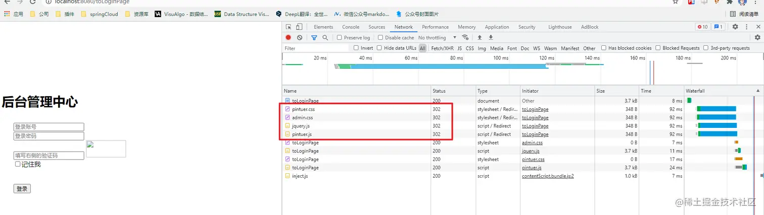Screen dimensions: 764x215
Task: Switch to the Elements tab
Action: [323, 27]
